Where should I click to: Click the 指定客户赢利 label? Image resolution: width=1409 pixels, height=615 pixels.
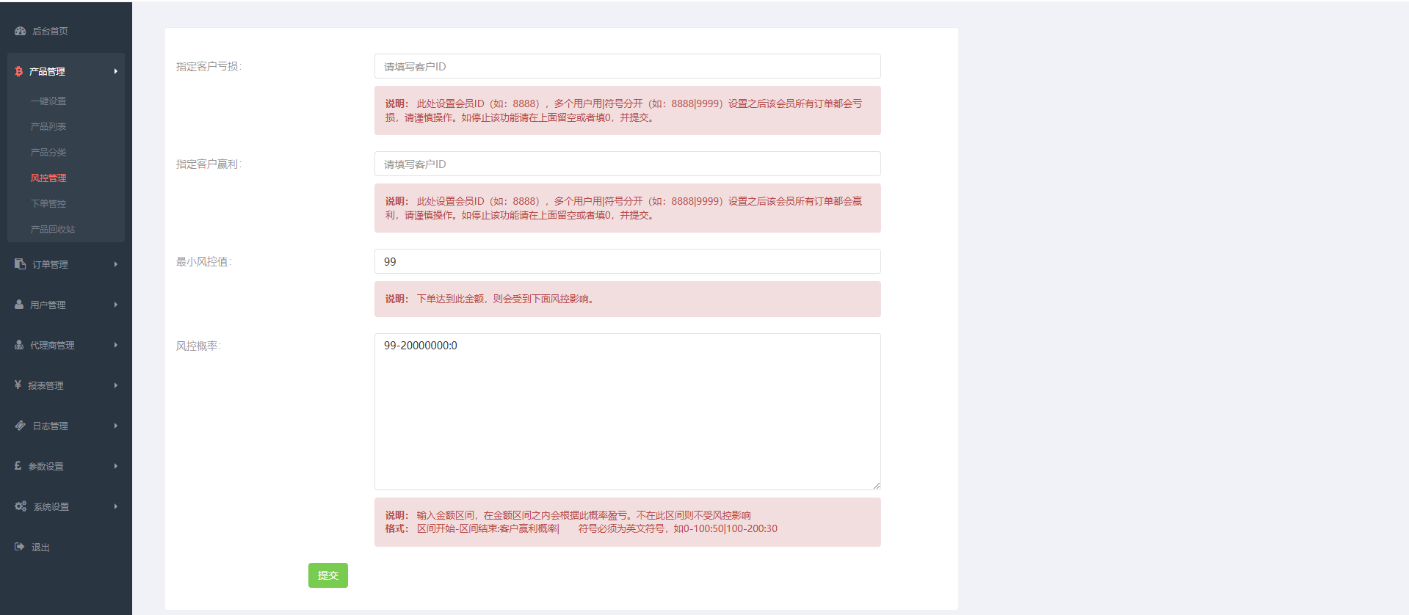(x=209, y=164)
